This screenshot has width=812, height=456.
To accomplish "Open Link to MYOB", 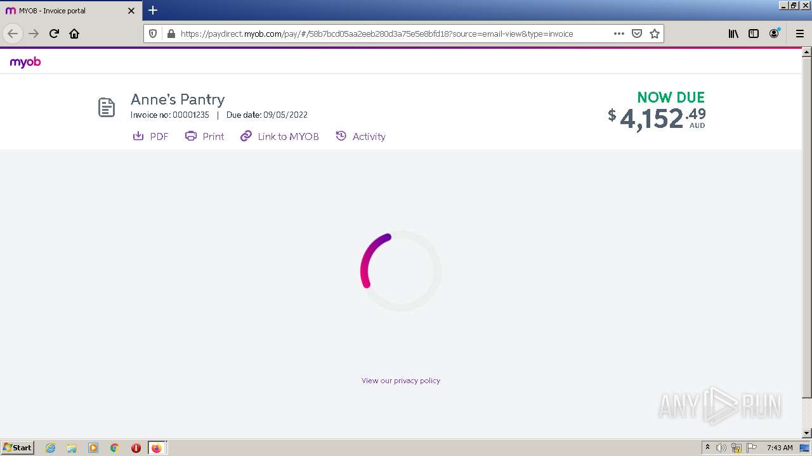I will 279,136.
